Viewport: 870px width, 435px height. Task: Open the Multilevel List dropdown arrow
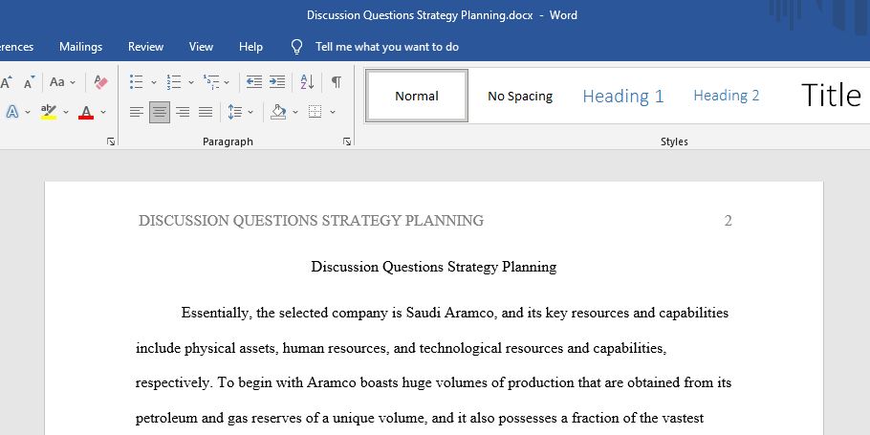coord(227,82)
